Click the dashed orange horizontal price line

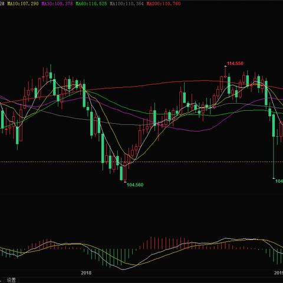coord(141,162)
